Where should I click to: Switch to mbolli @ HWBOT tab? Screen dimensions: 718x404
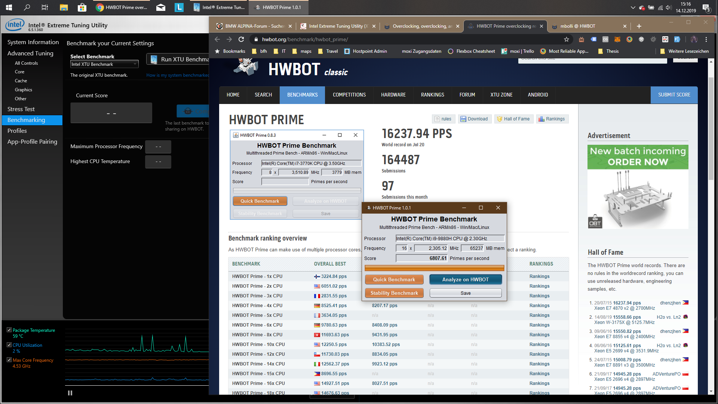click(589, 26)
